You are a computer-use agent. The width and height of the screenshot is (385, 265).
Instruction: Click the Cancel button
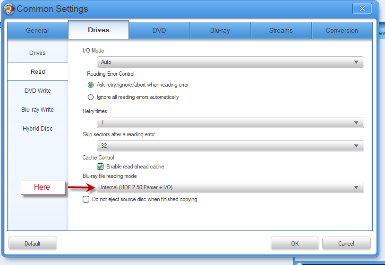point(346,244)
